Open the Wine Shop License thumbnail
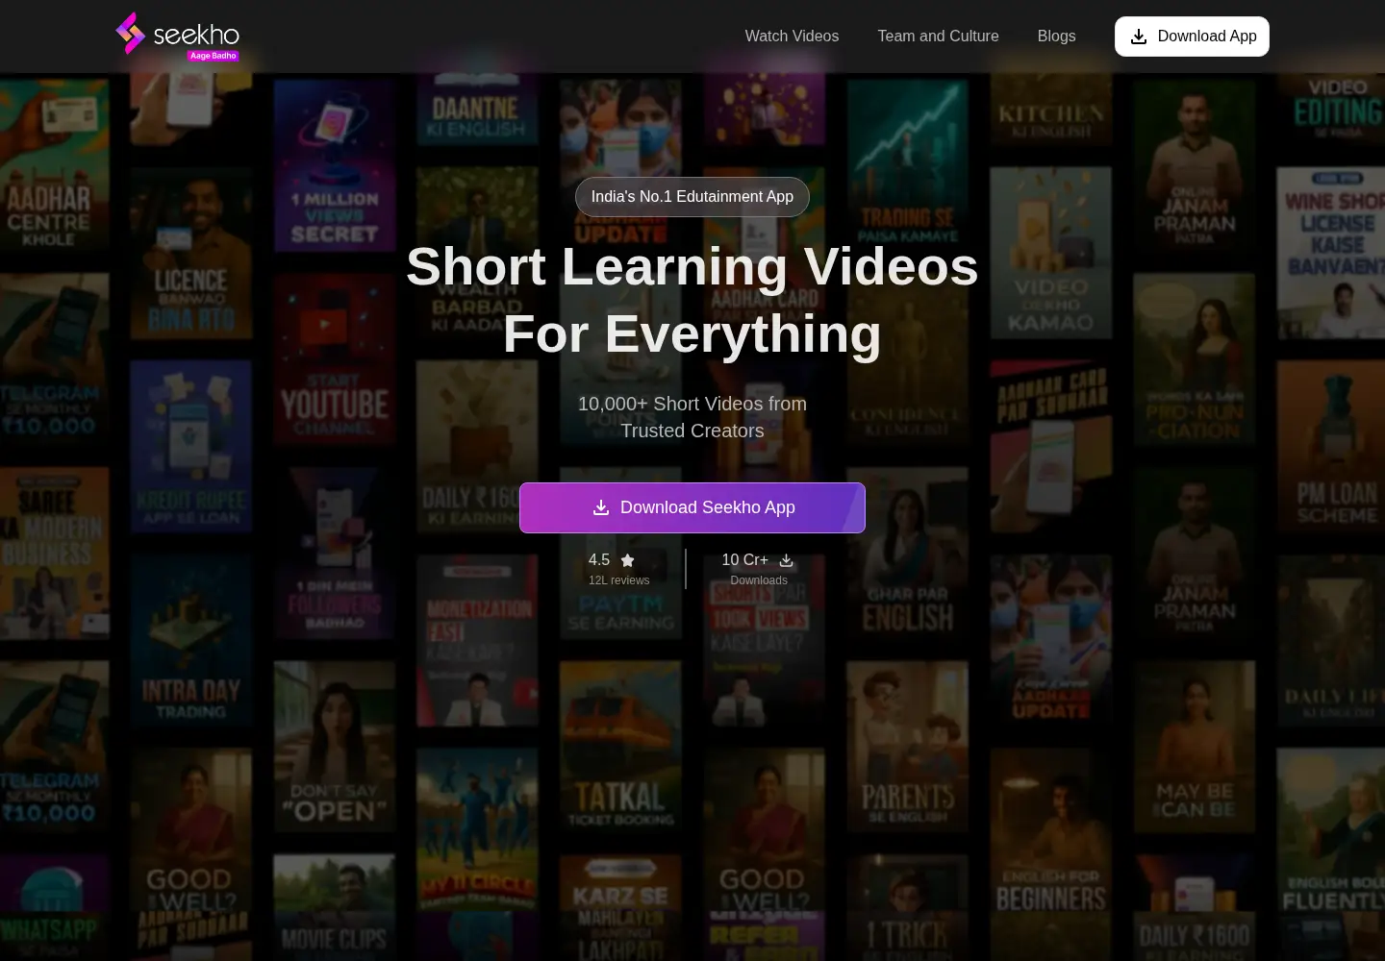This screenshot has height=961, width=1385. (x=1331, y=254)
